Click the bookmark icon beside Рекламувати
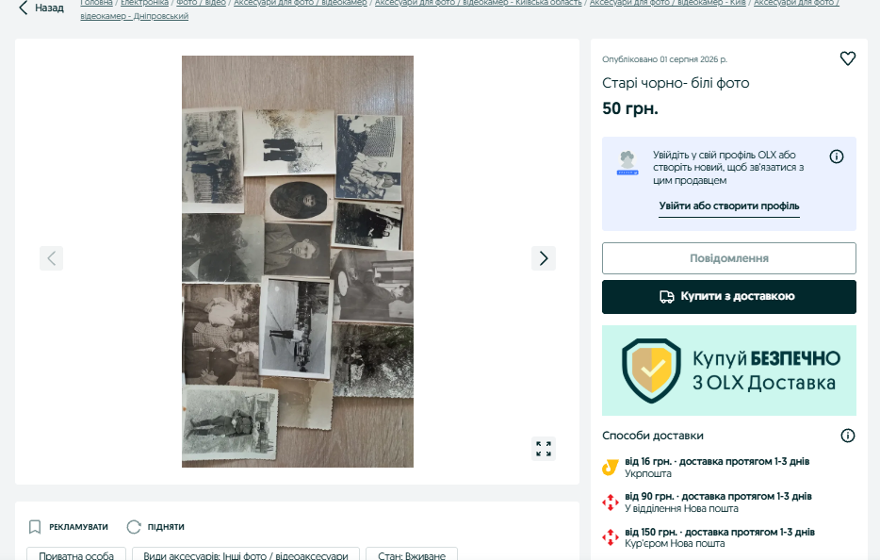Image resolution: width=880 pixels, height=560 pixels. pos(35,527)
